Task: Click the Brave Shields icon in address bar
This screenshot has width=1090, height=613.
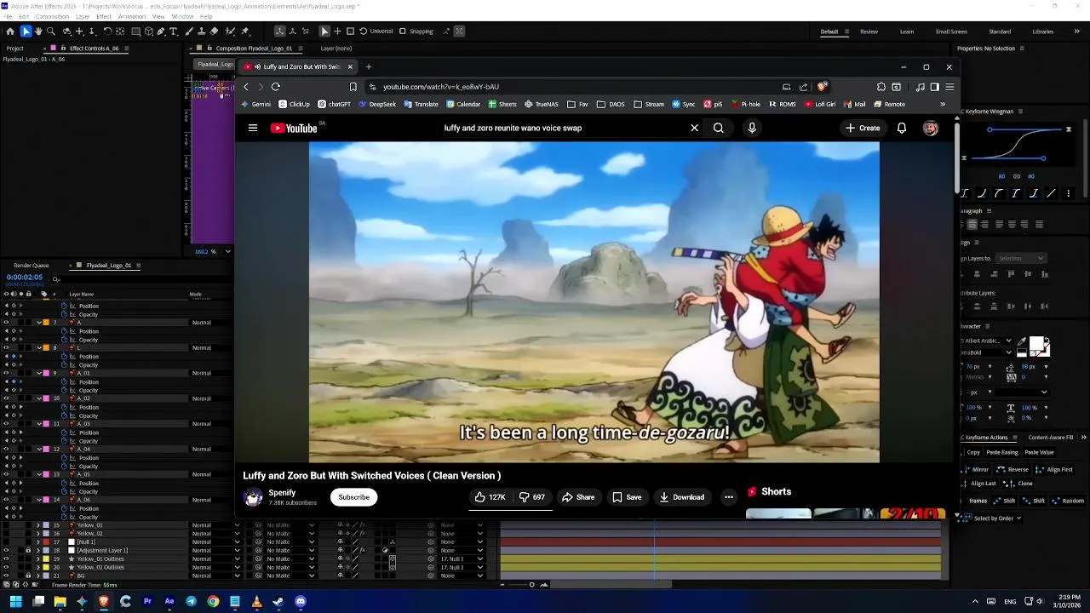Action: 822,86
